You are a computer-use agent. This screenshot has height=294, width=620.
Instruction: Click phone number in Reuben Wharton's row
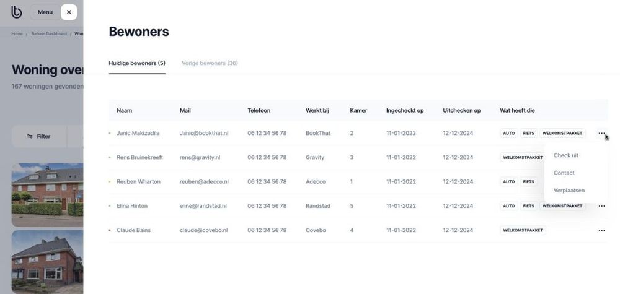(x=267, y=182)
